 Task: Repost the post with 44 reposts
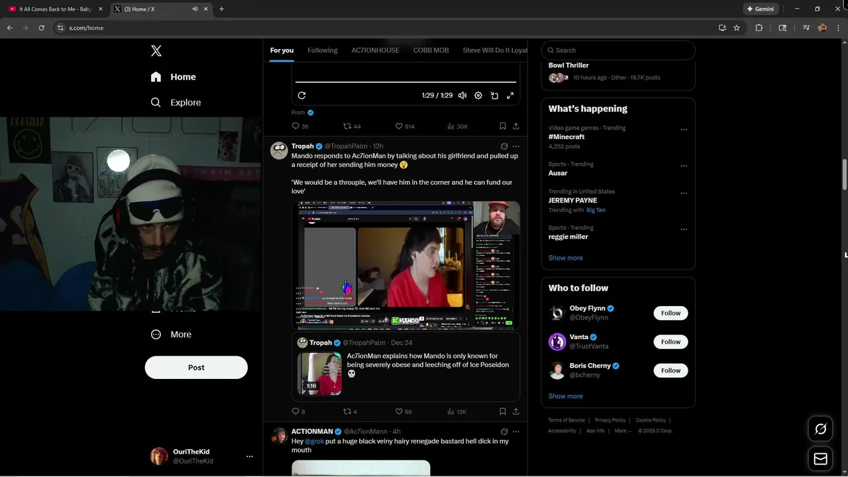click(x=352, y=126)
